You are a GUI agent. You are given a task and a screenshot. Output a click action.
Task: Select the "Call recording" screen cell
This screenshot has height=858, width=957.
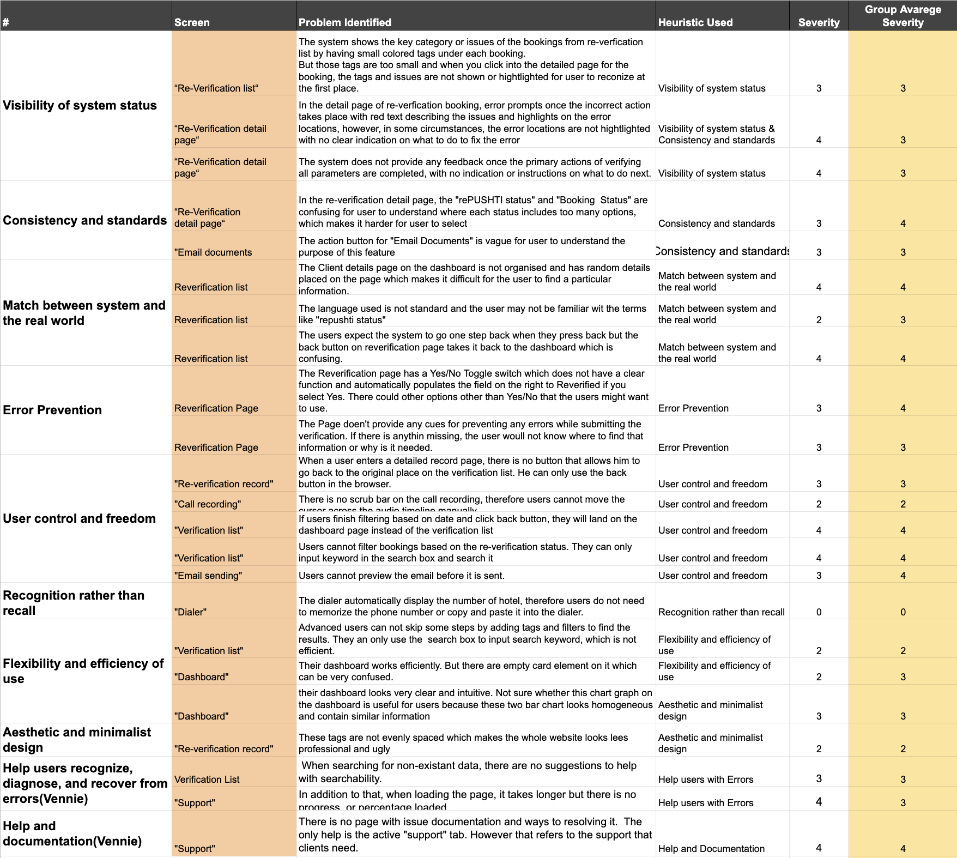coord(234,501)
